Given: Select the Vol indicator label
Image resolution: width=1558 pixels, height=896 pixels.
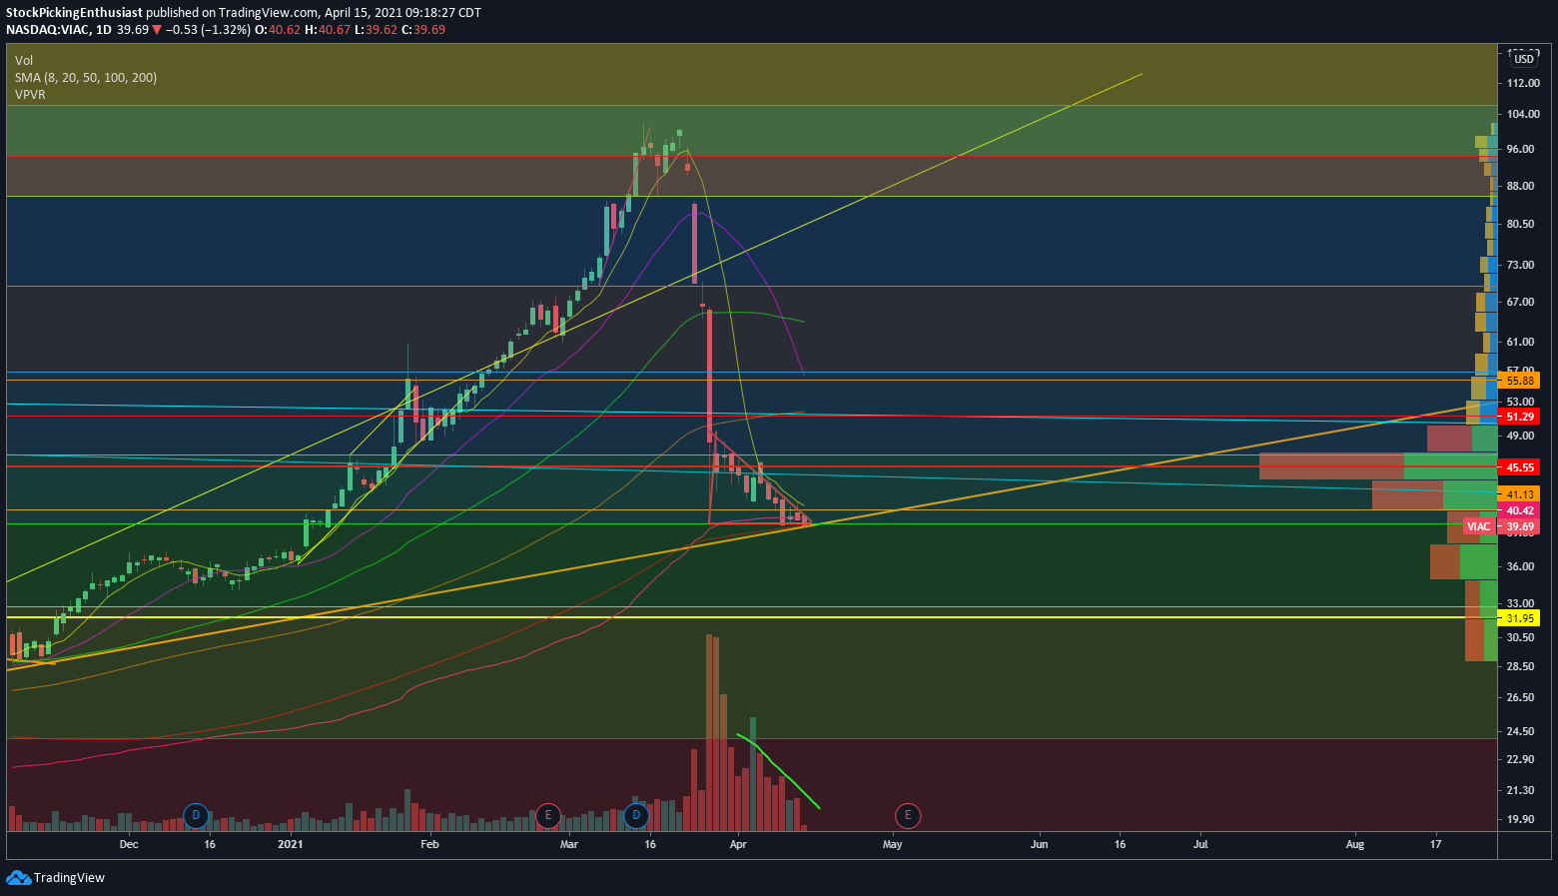Looking at the screenshot, I should click(x=24, y=61).
